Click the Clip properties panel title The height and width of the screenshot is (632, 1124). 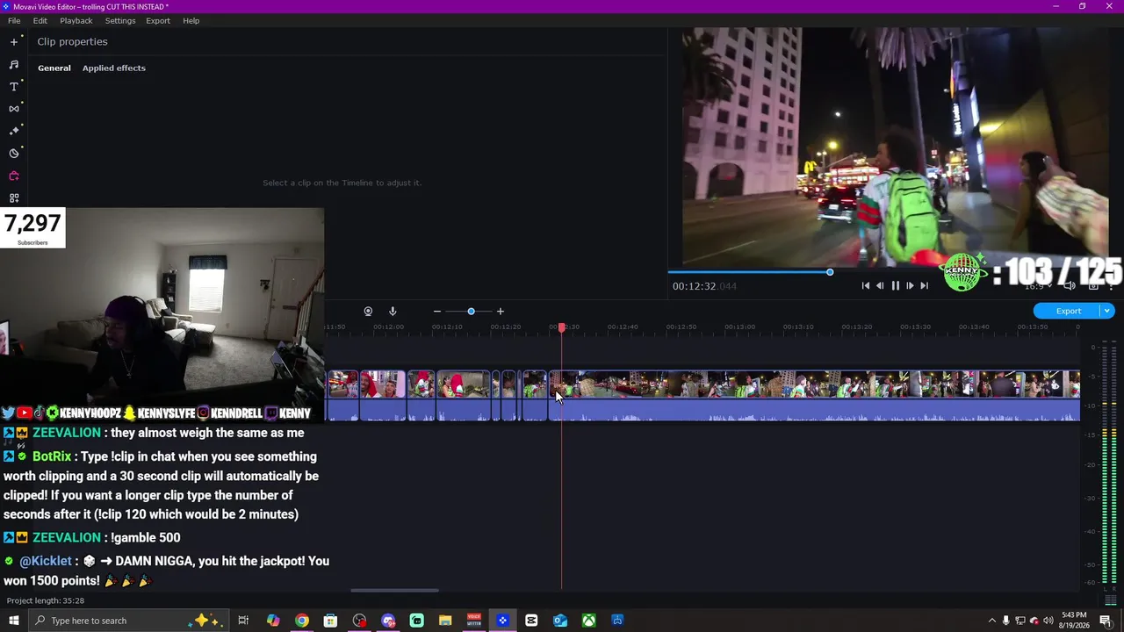72,41
